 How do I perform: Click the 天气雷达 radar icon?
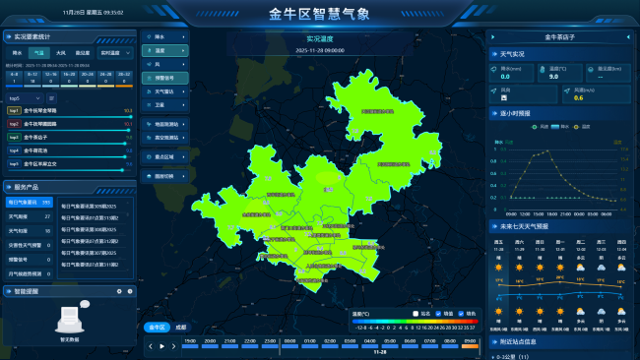pos(149,91)
